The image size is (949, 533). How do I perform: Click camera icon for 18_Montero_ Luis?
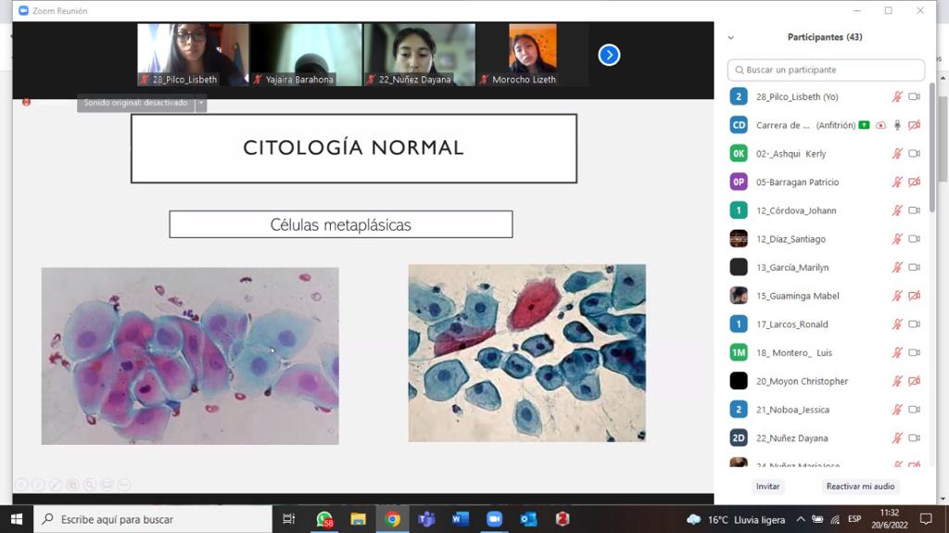point(914,352)
